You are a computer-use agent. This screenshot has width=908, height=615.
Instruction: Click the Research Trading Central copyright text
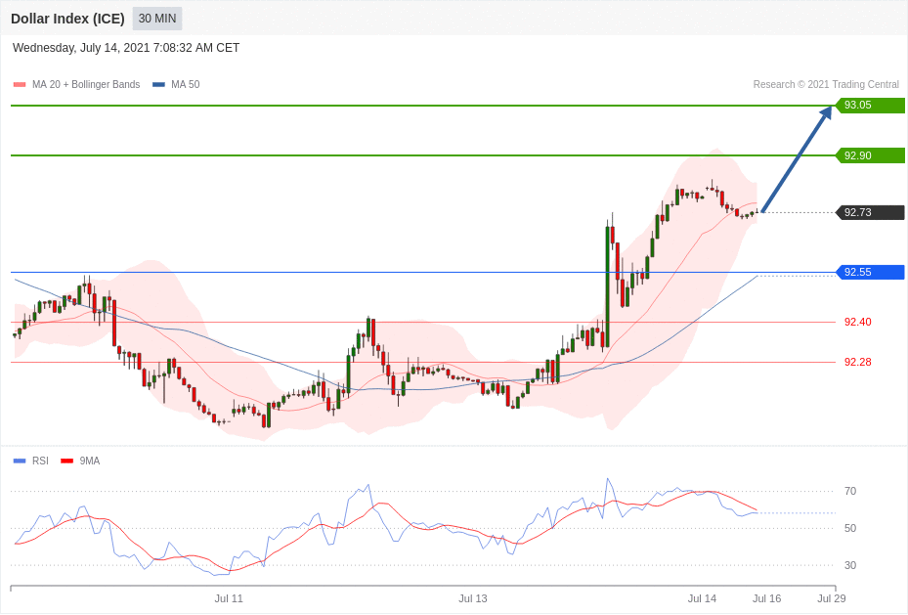coord(825,85)
